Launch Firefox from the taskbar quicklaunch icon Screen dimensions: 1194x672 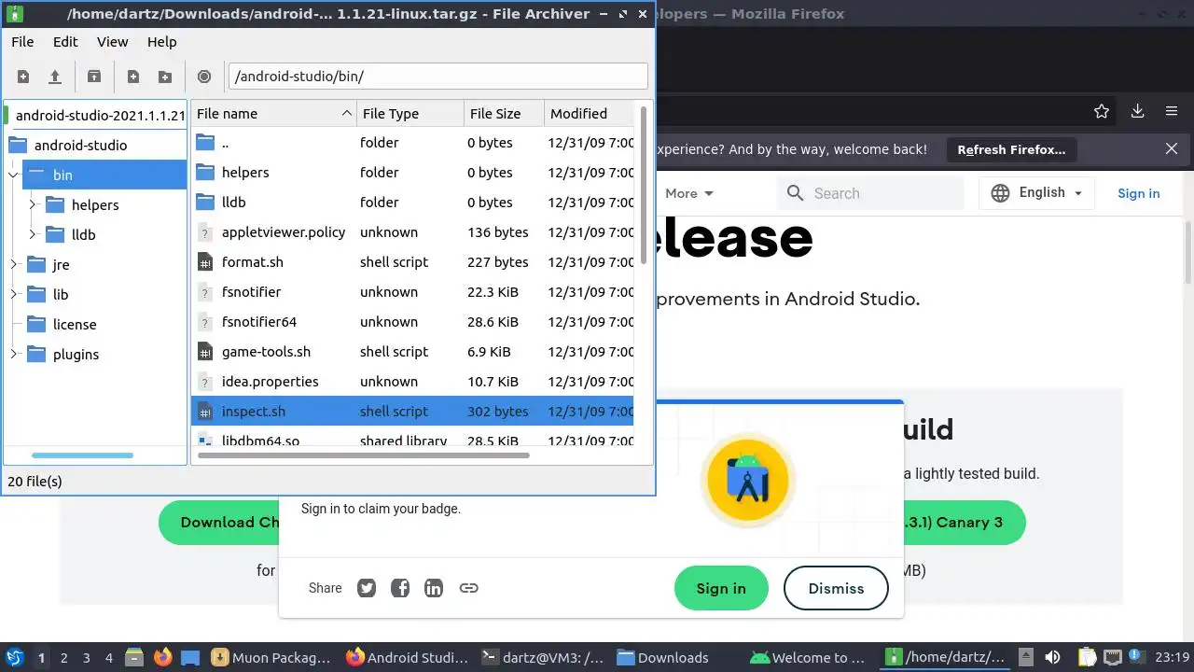point(162,657)
